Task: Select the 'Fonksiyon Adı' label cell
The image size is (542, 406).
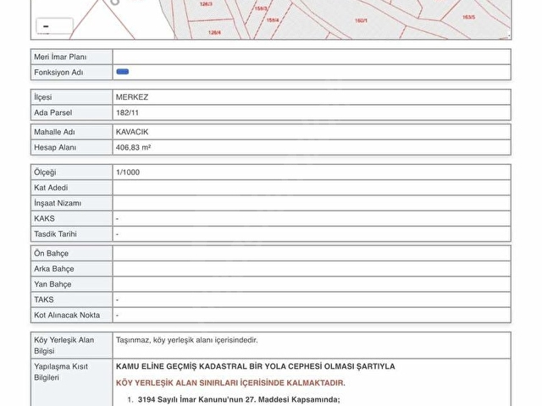Action: [71, 73]
